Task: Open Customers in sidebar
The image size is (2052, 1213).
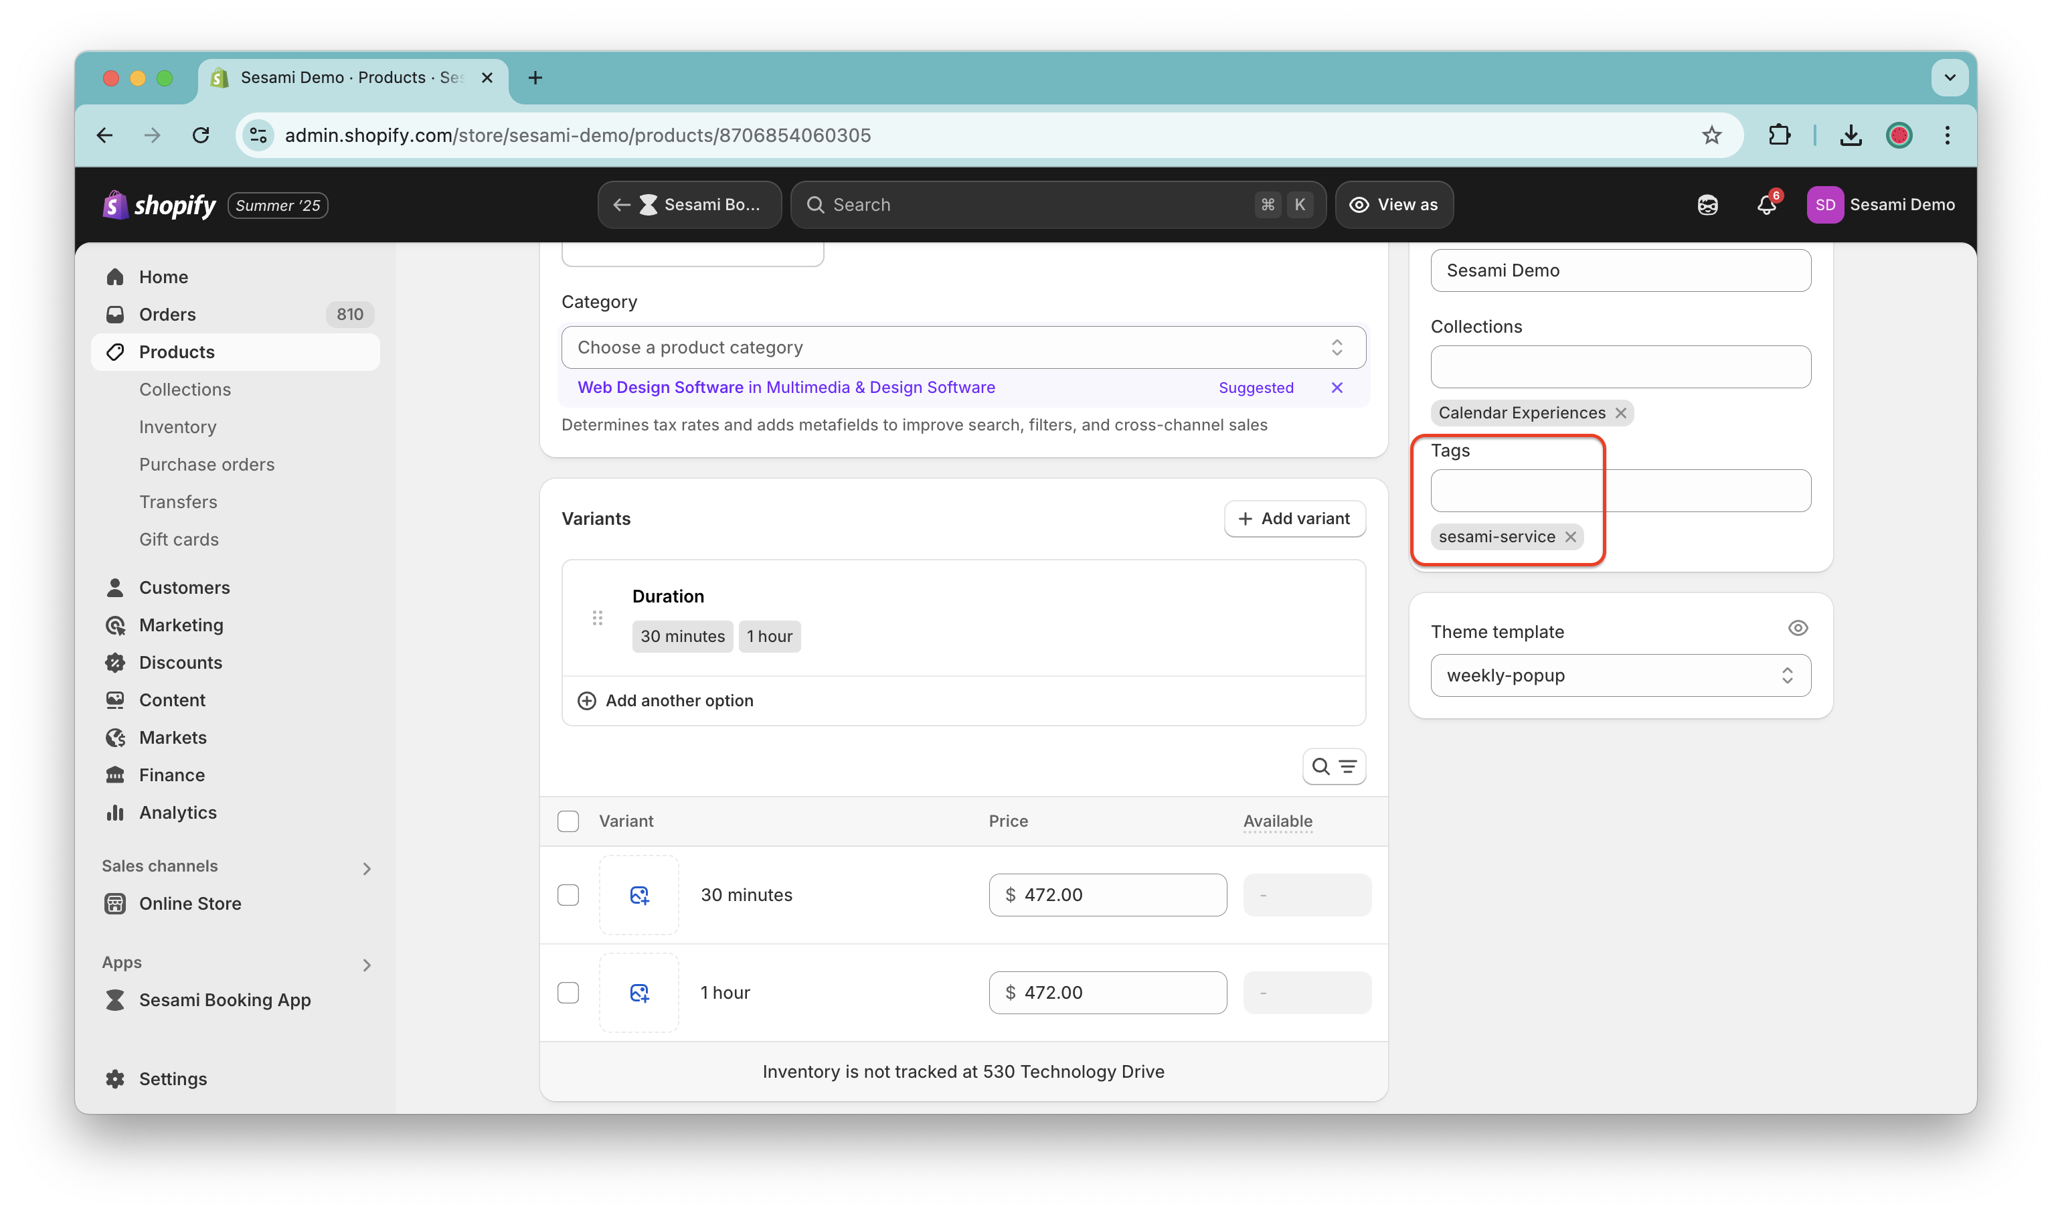Action: pos(236,588)
